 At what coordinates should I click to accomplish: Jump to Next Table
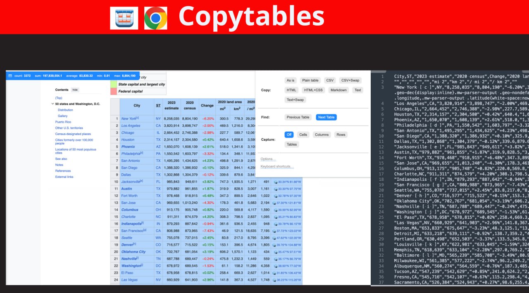(326, 117)
